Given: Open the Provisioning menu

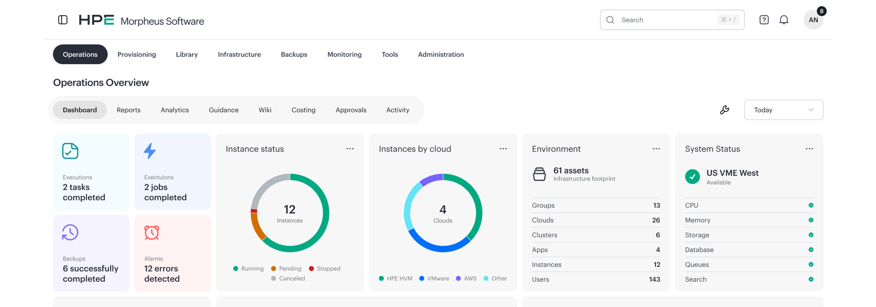Looking at the screenshot, I should [x=137, y=54].
